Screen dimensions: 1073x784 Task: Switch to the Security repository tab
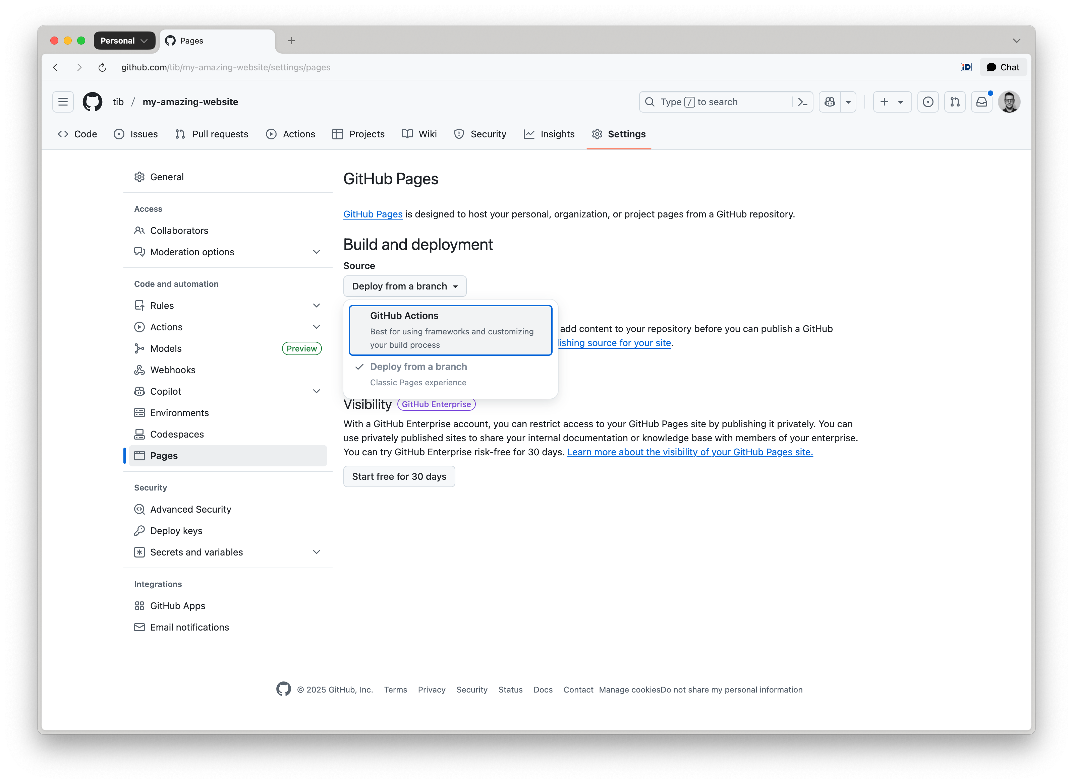pyautogui.click(x=480, y=134)
